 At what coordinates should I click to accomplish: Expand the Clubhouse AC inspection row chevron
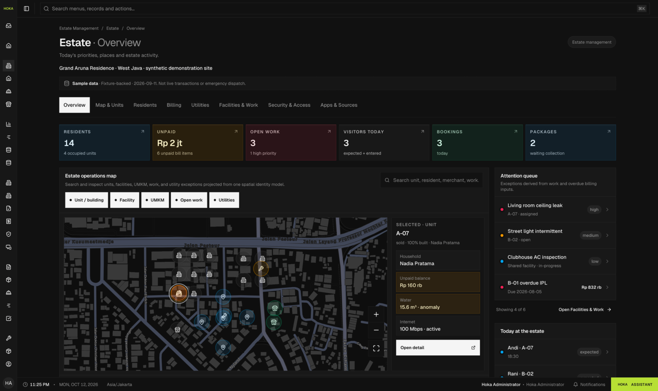607,262
